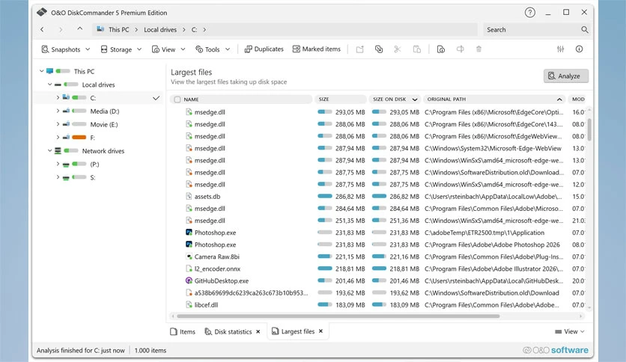
Task: Click the new folder toolbar icon
Action: click(359, 49)
